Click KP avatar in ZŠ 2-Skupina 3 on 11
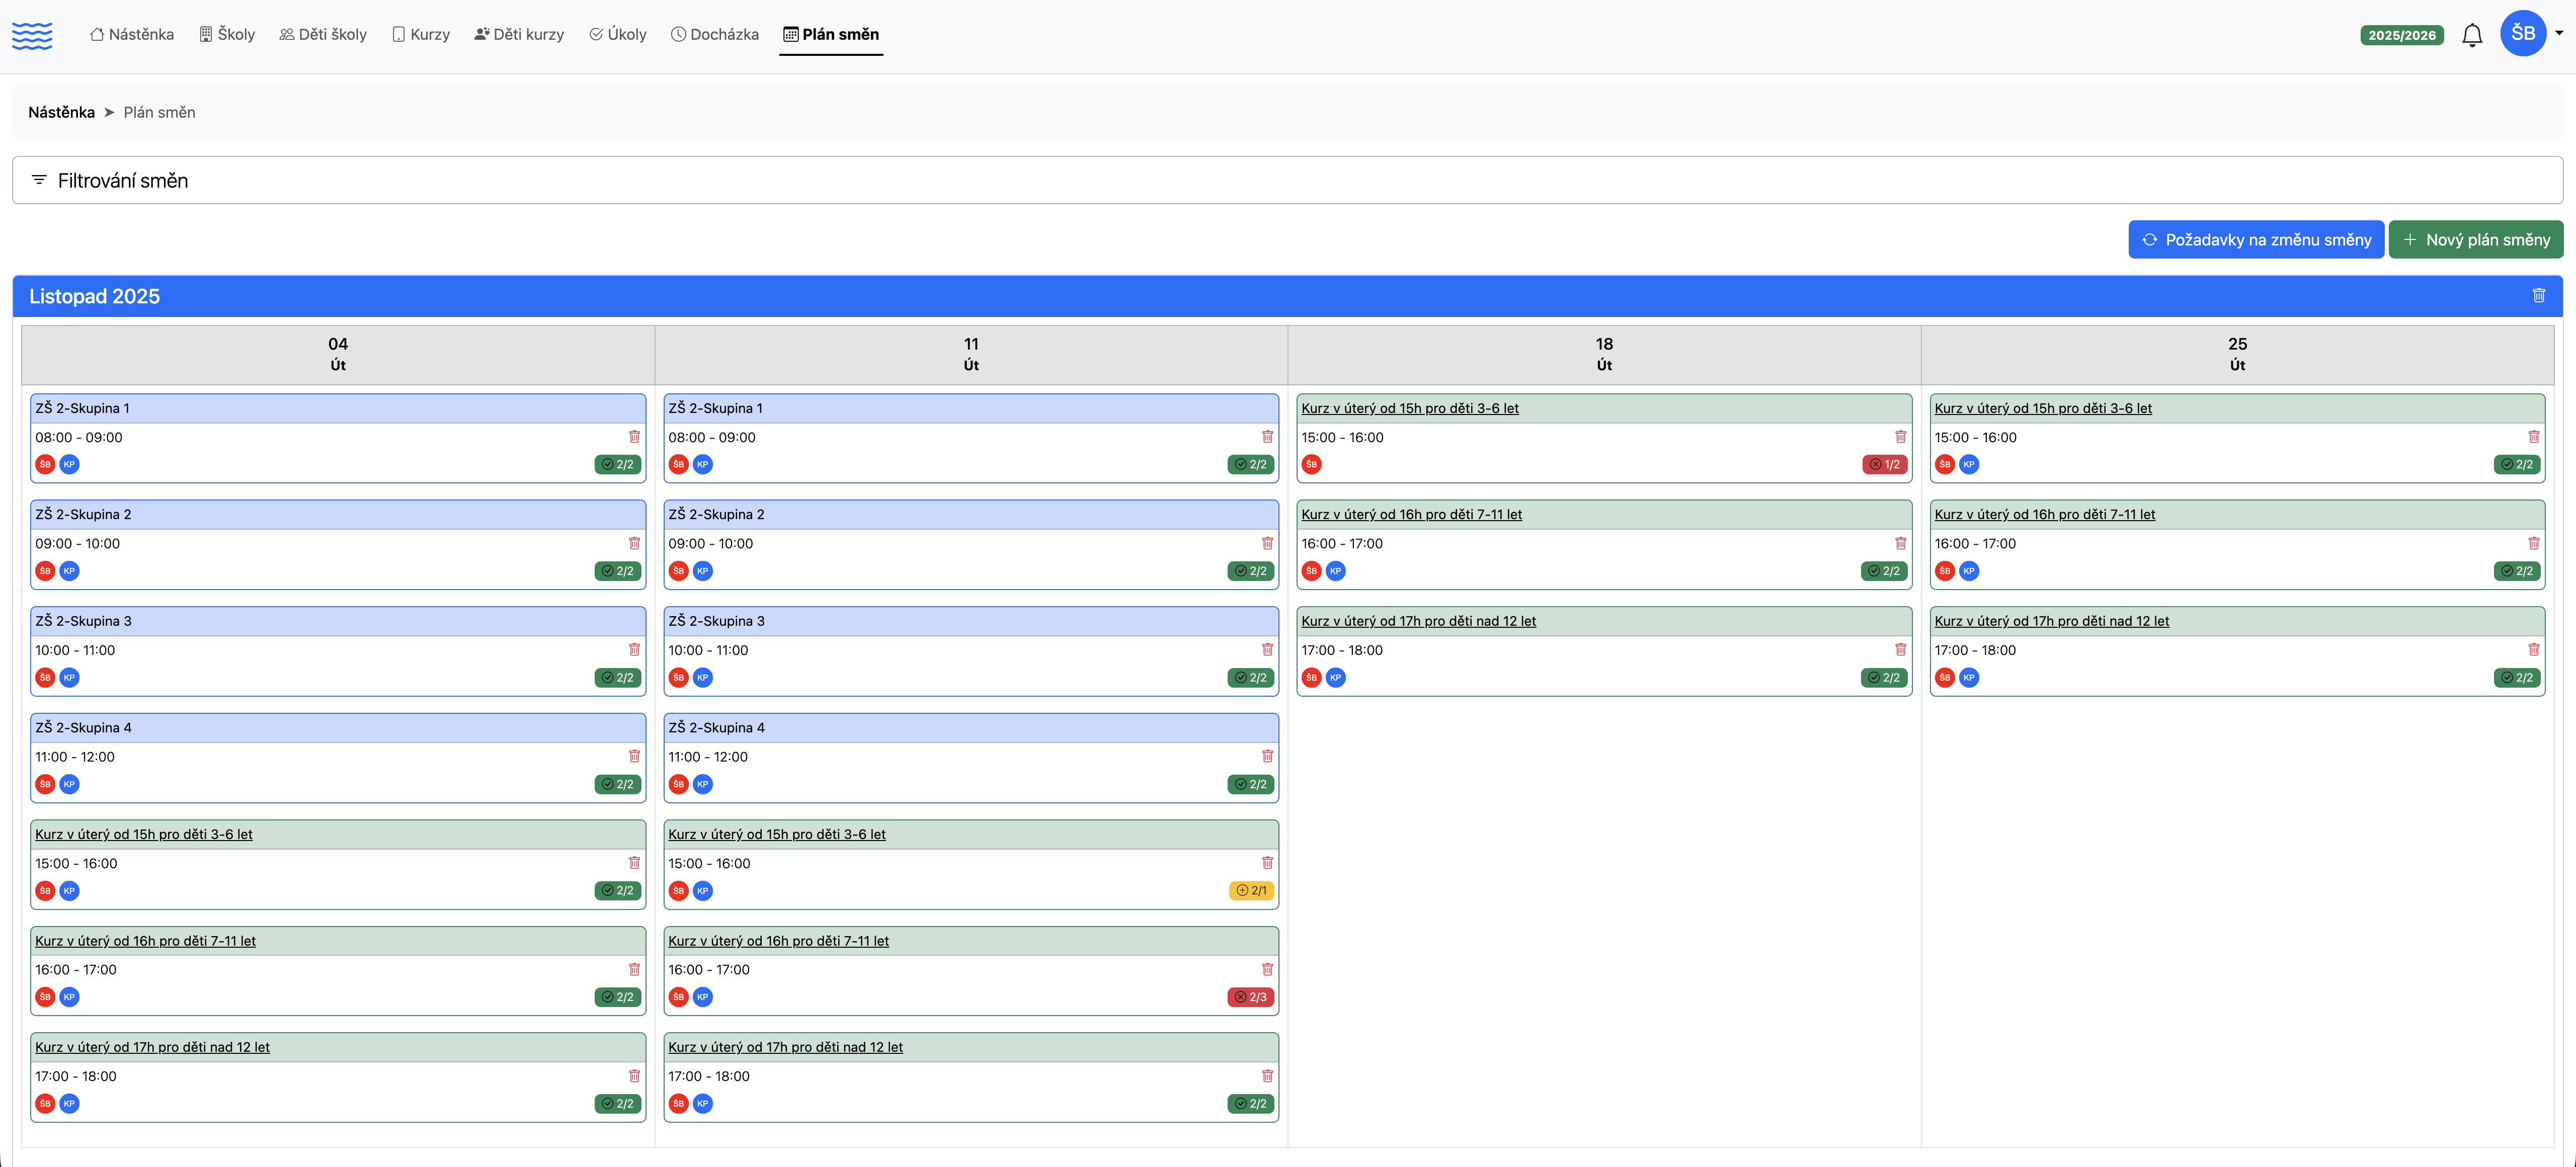The width and height of the screenshot is (2576, 1167). pos(703,678)
